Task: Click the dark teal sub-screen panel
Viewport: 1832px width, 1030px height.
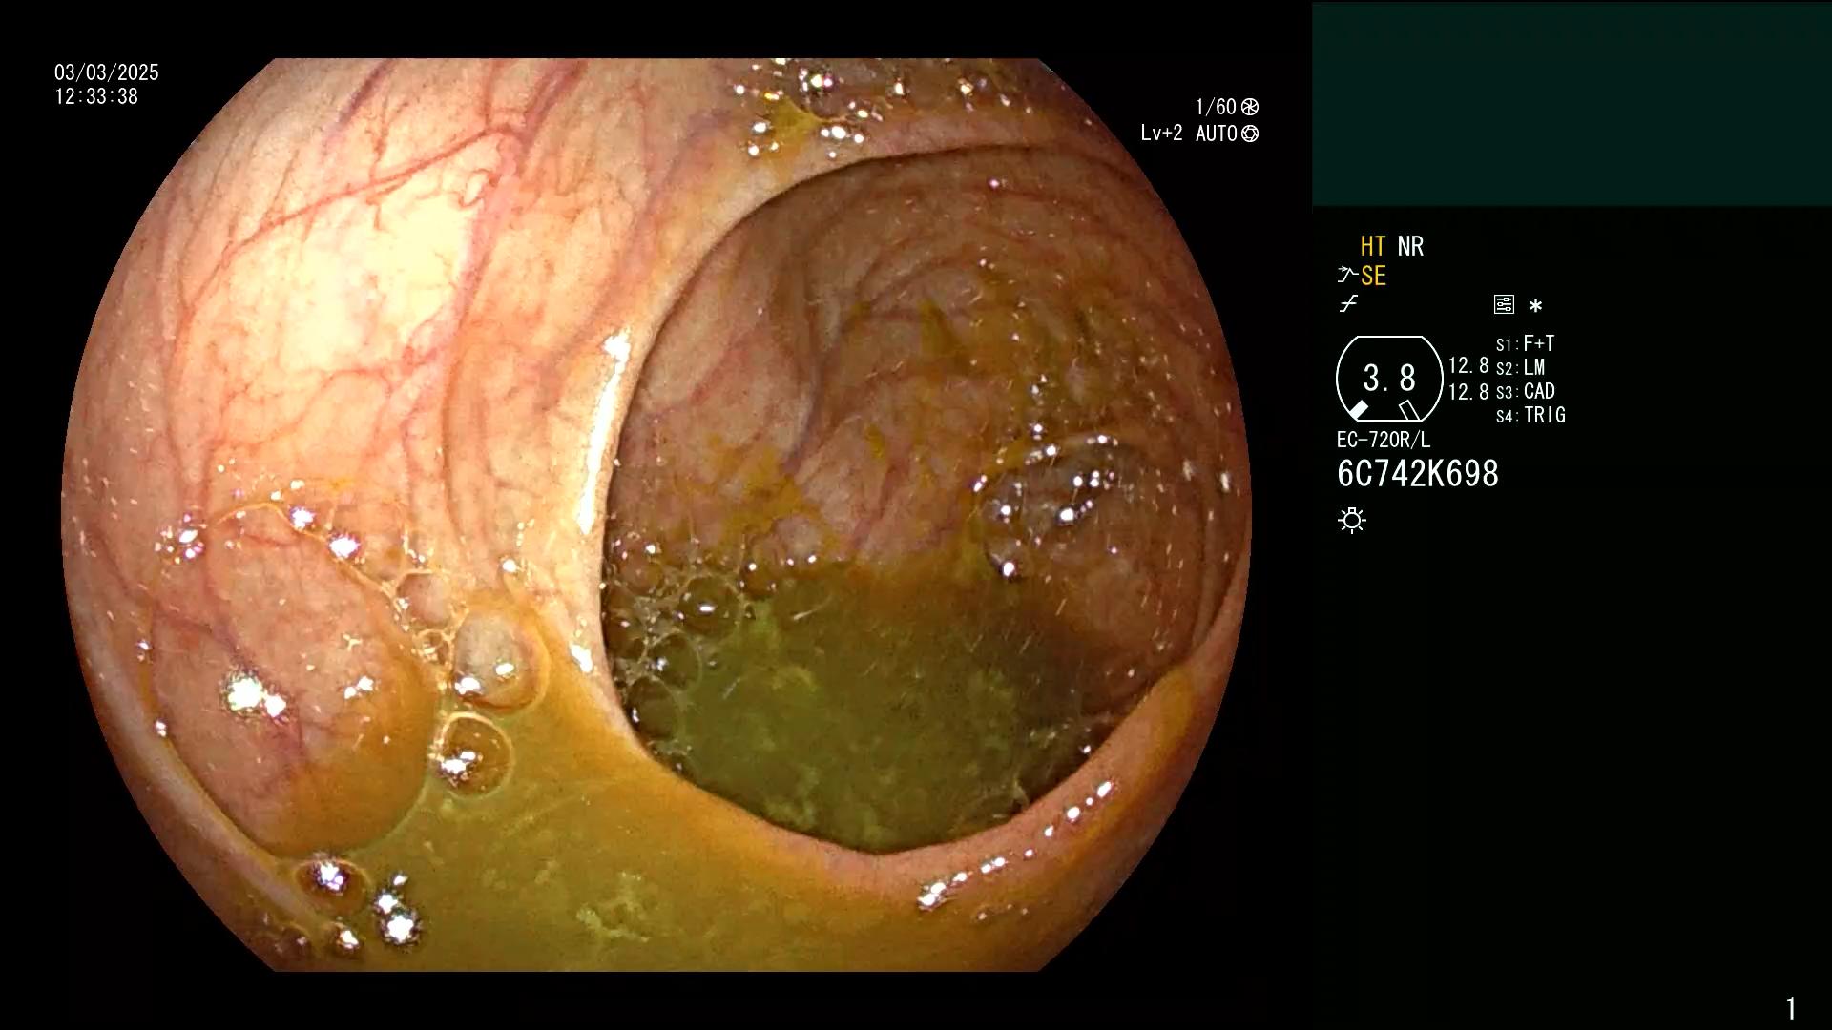Action: [1572, 104]
